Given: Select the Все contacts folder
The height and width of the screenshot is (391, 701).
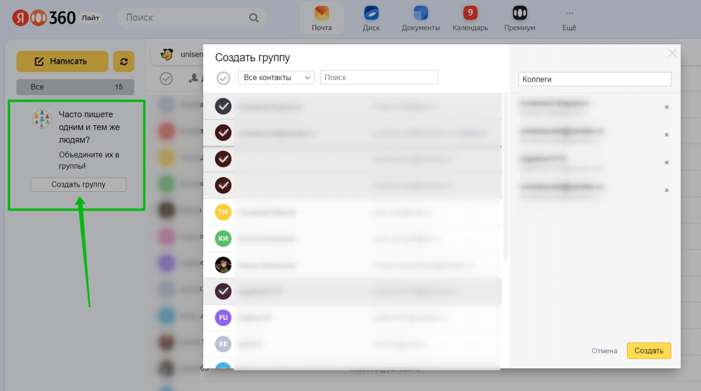Looking at the screenshot, I should point(76,87).
